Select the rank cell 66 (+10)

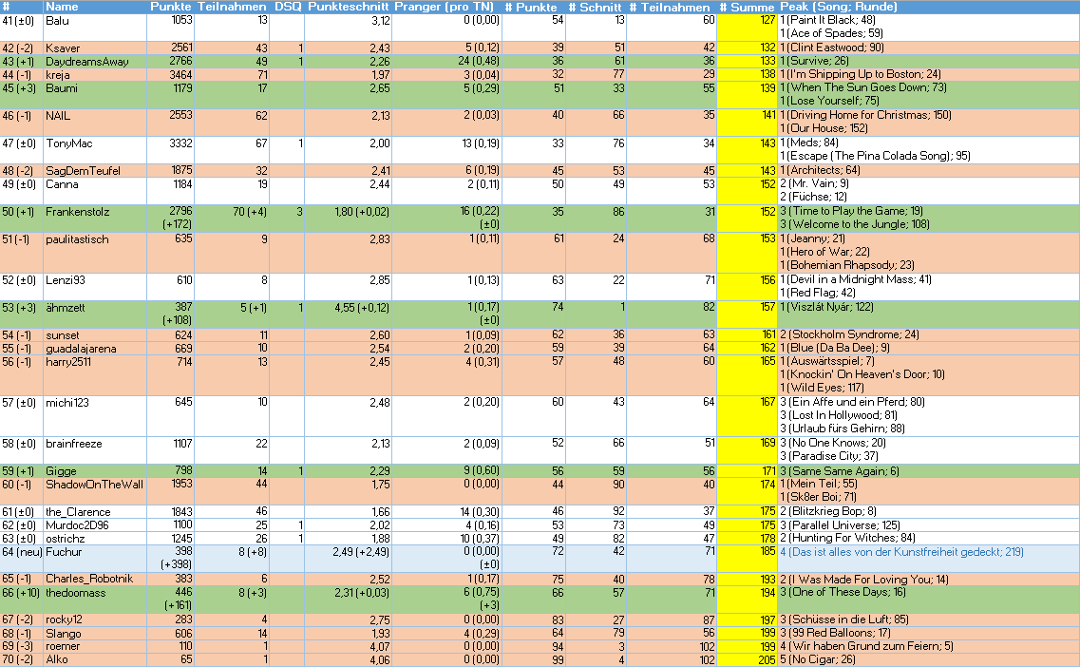20,593
